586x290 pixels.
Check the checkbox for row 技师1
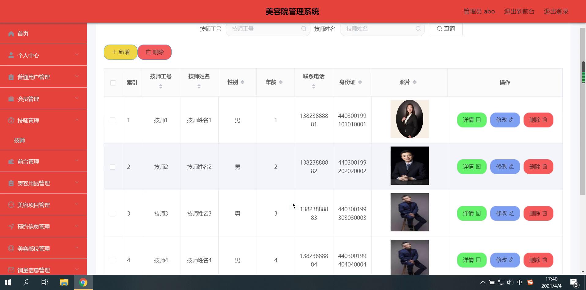(x=113, y=120)
